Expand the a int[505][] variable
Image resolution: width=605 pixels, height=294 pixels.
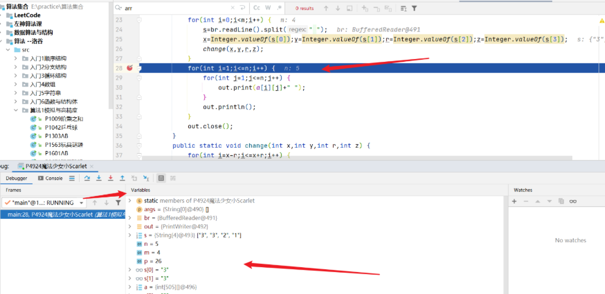[x=130, y=287]
